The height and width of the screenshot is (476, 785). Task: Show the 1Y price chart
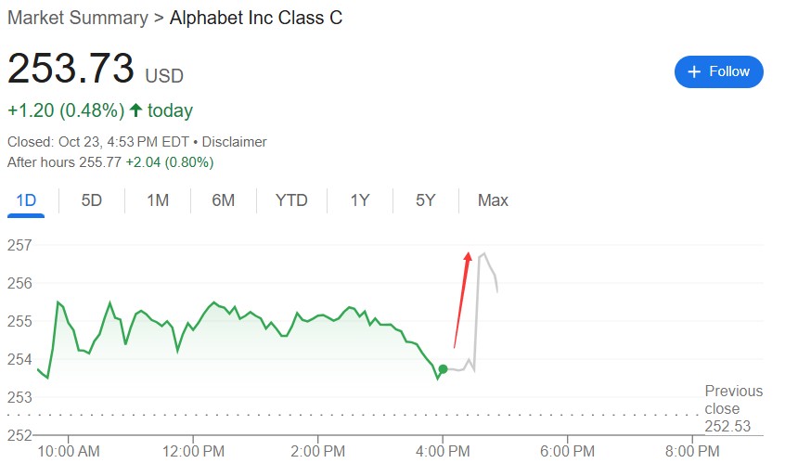click(x=360, y=200)
